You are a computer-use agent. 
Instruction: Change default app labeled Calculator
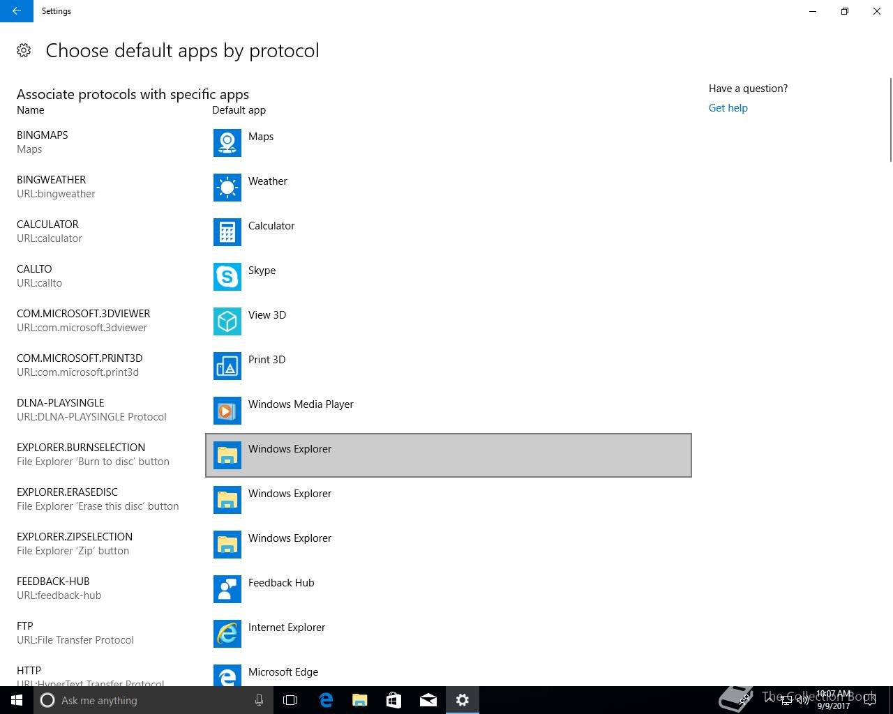pos(449,232)
